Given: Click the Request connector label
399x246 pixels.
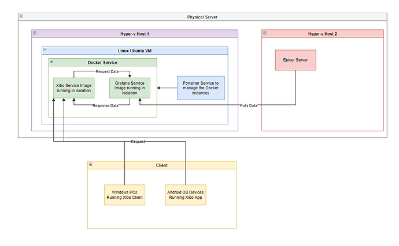Looking at the screenshot, I should pos(138,142).
